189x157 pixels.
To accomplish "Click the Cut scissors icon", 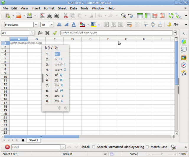I will 66,16.
